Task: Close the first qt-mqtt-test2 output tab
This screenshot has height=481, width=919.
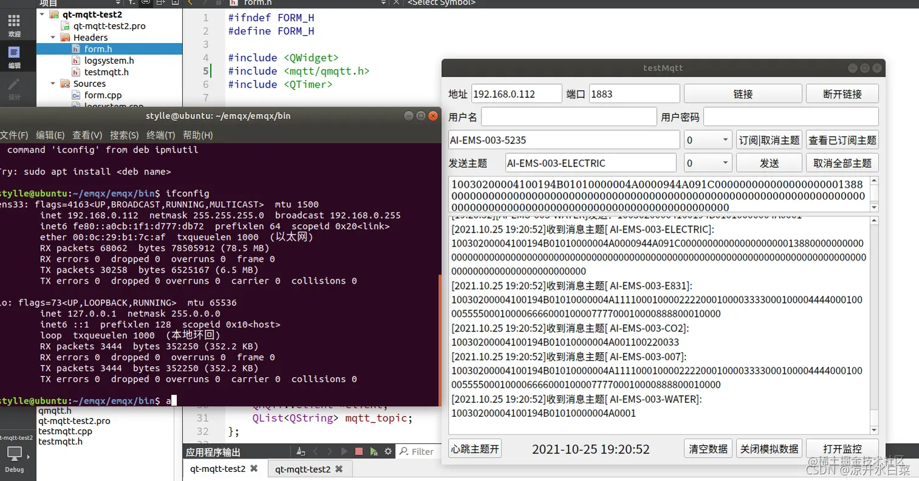Action: point(254,469)
